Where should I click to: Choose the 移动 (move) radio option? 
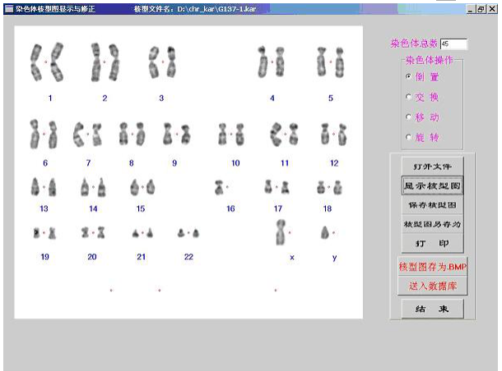tap(408, 117)
